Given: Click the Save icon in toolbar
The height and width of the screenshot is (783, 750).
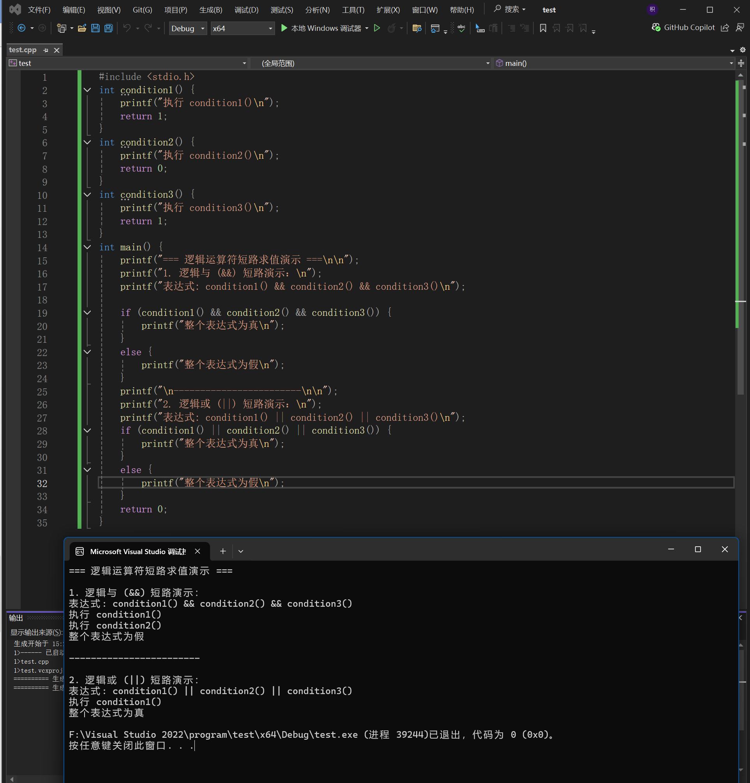Looking at the screenshot, I should (95, 28).
